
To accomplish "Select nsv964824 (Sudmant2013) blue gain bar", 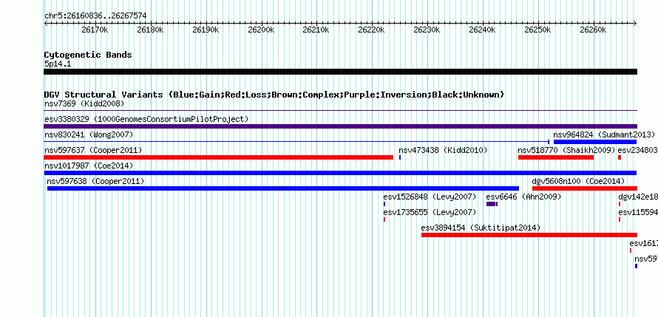I will tap(595, 142).
